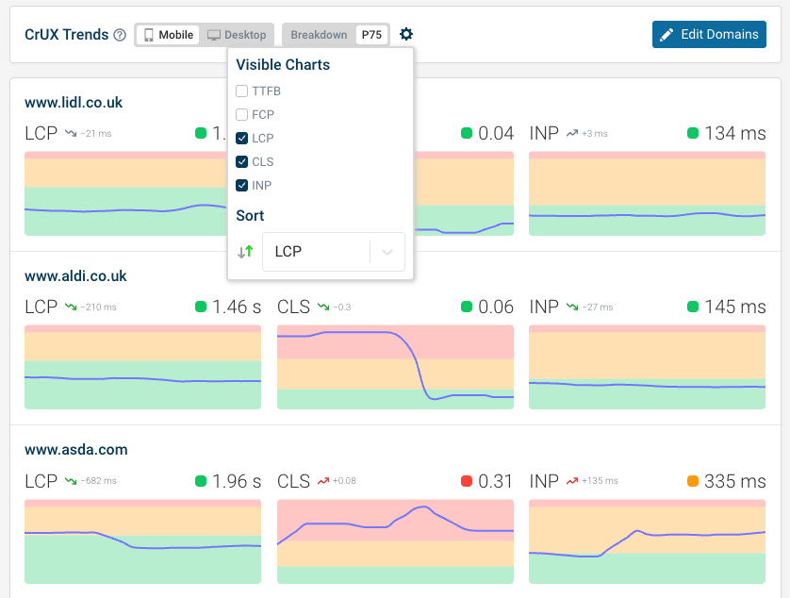
Task: Switch to Mobile view
Action: coord(169,35)
